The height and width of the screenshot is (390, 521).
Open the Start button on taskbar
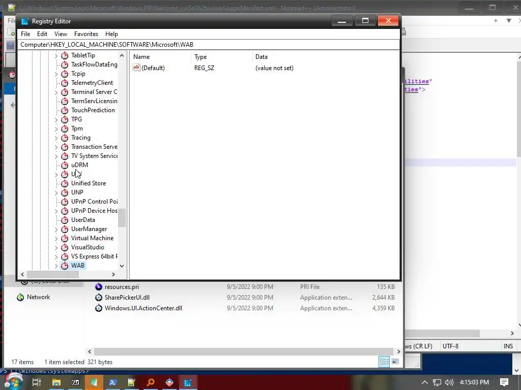point(13,382)
